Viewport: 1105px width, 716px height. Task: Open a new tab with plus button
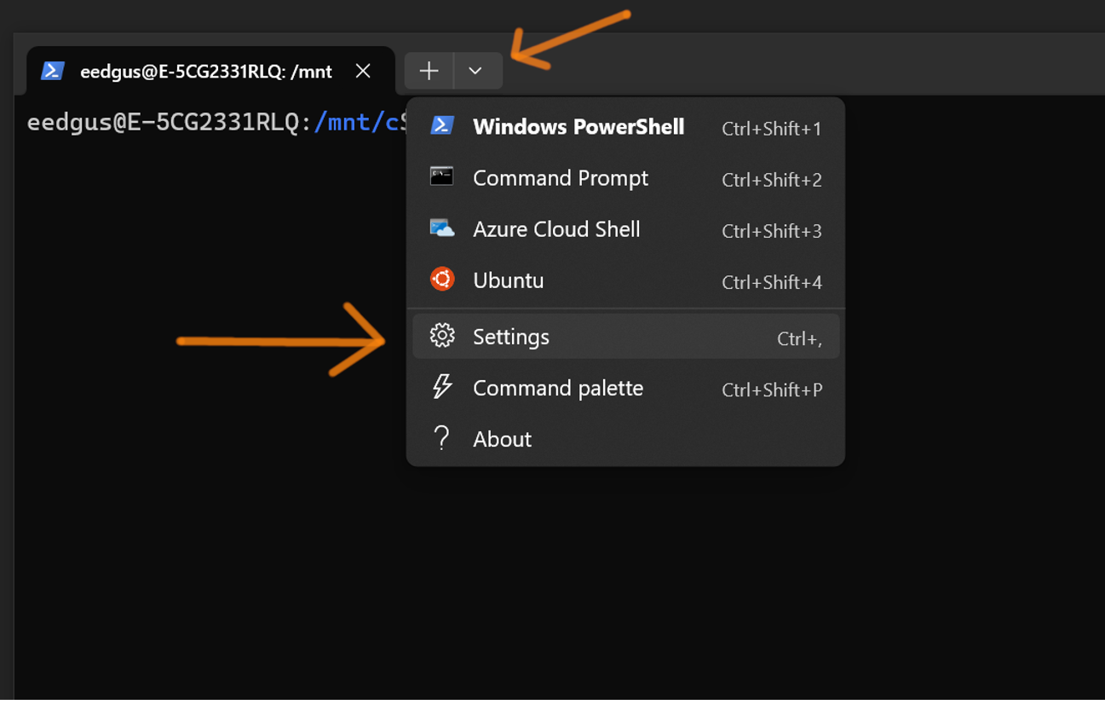click(x=429, y=71)
